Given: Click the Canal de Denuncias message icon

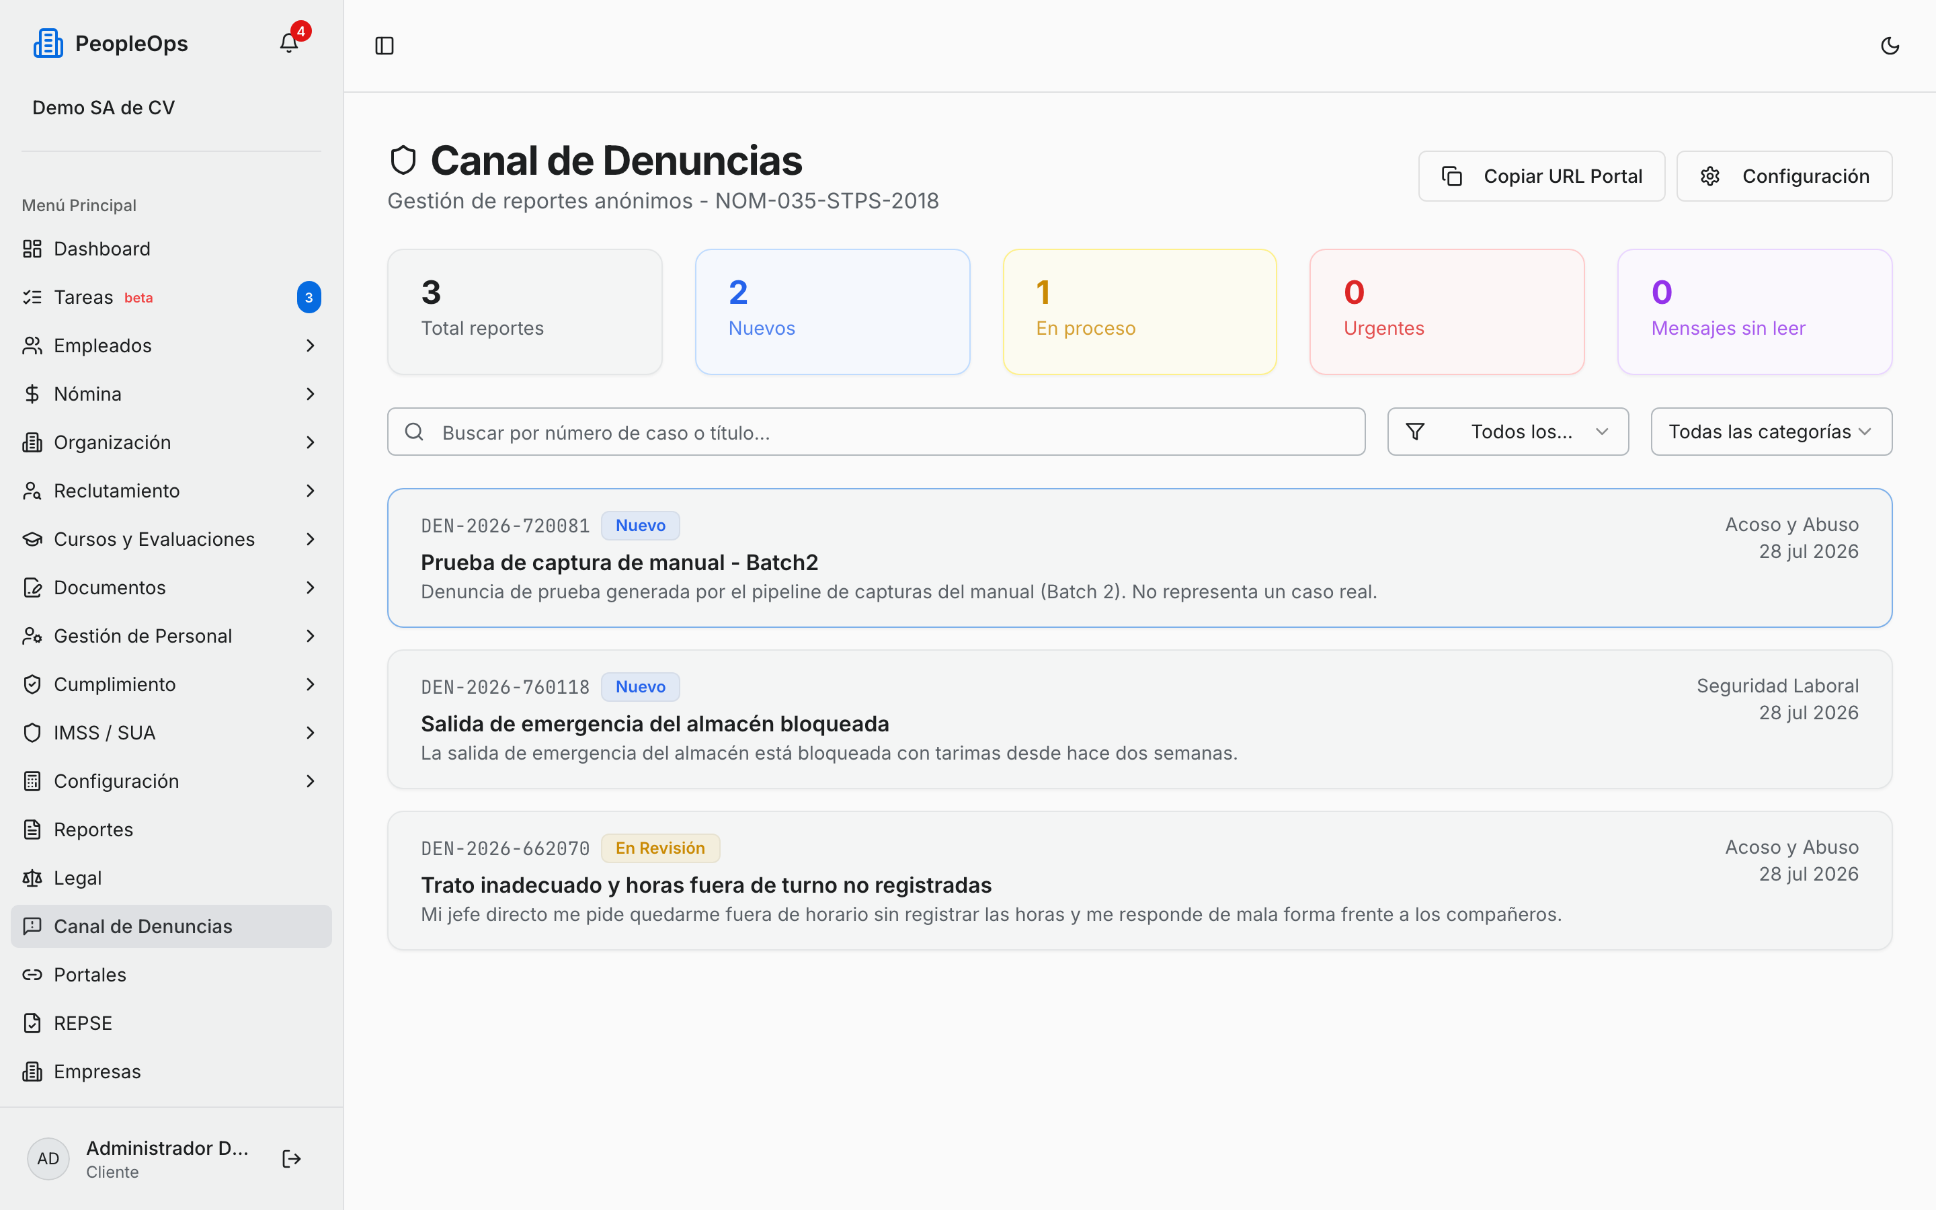Looking at the screenshot, I should click(x=32, y=927).
